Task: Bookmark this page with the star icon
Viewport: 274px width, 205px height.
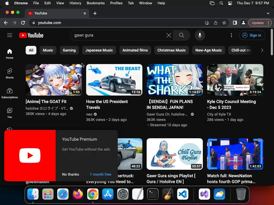Action: pos(224,23)
